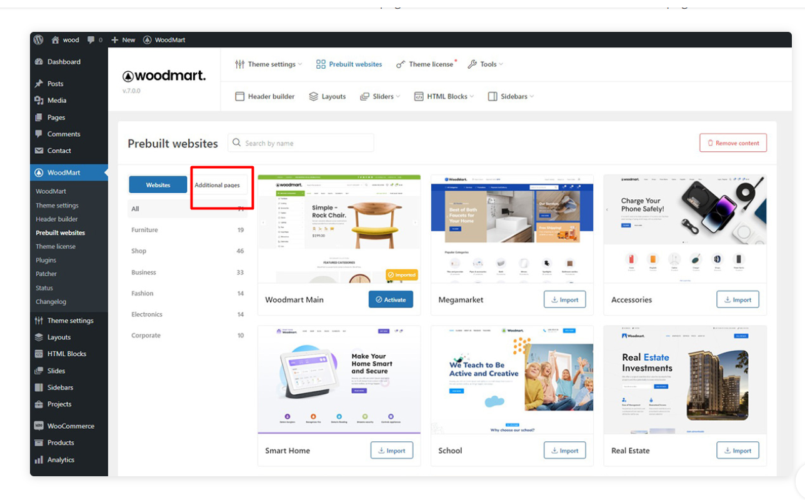
Task: Open 'Theme license' submenu link
Action: tap(56, 246)
